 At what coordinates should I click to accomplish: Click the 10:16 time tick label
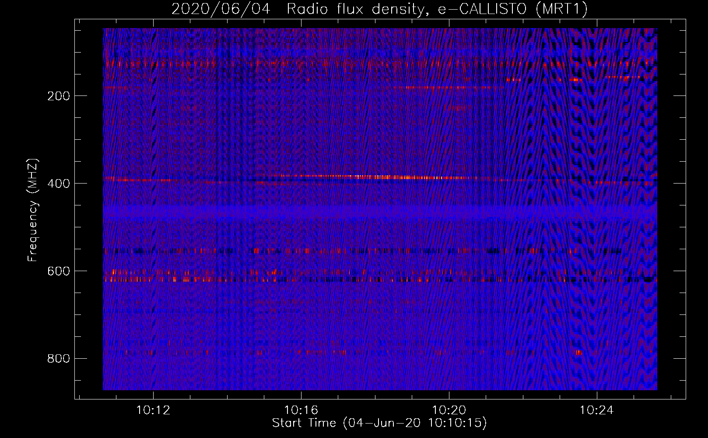[x=301, y=410]
